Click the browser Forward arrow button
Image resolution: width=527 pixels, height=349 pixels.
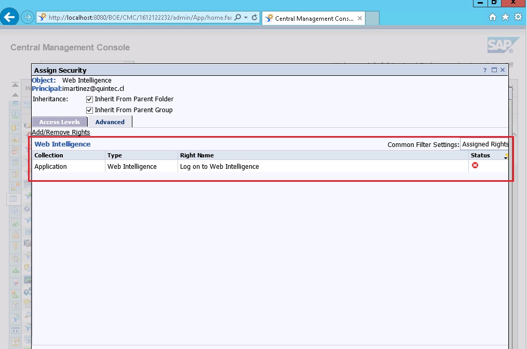[x=28, y=17]
